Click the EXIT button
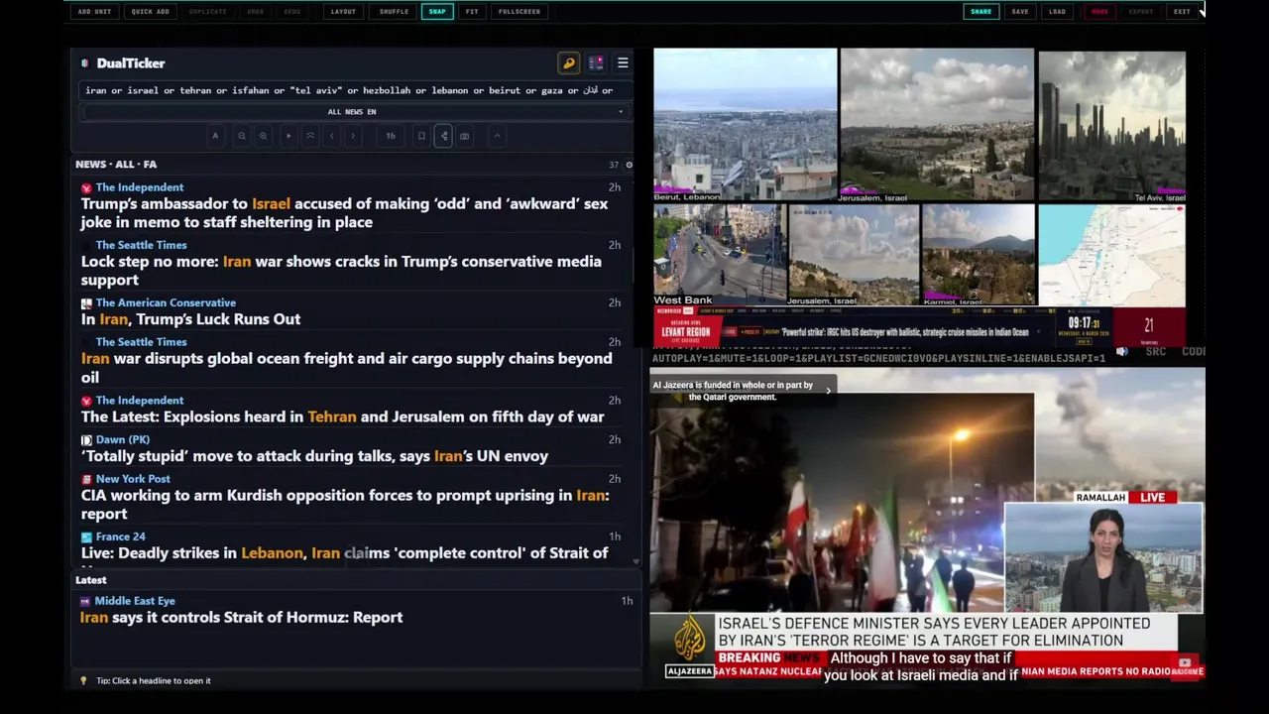Image resolution: width=1269 pixels, height=714 pixels. (1182, 12)
